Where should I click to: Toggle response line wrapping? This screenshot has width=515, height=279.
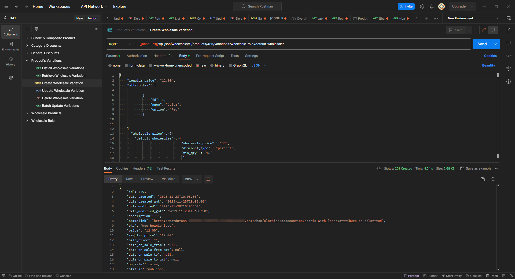[208, 179]
